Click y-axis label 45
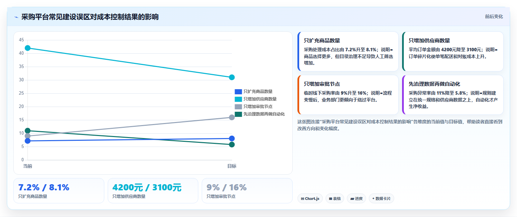517x217 pixels. [21, 40]
